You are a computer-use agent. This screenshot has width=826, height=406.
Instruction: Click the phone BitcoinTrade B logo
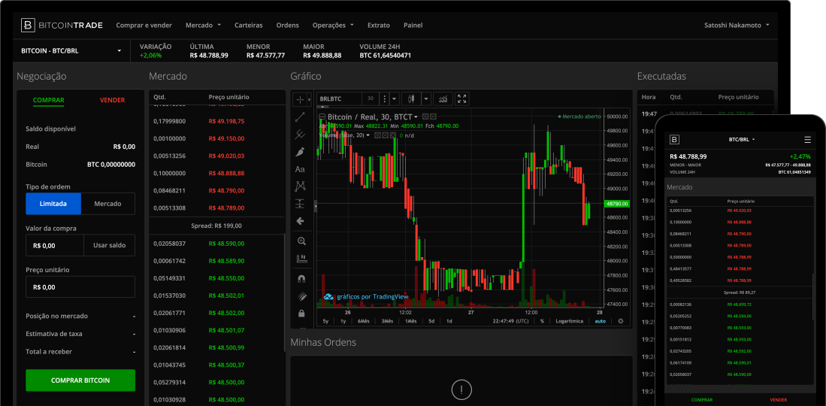point(675,139)
